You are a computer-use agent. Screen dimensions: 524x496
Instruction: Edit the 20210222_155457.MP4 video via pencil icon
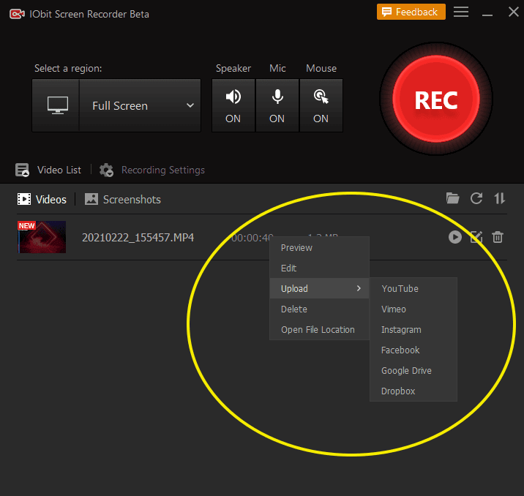pos(476,237)
